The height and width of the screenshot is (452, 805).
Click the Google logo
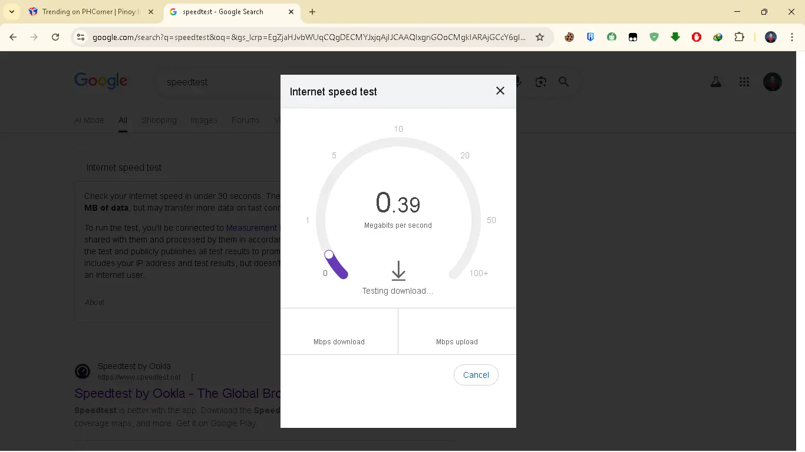[101, 81]
